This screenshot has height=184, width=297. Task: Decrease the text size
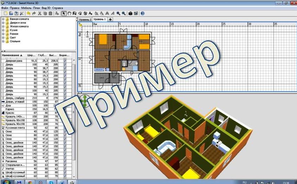point(102,13)
